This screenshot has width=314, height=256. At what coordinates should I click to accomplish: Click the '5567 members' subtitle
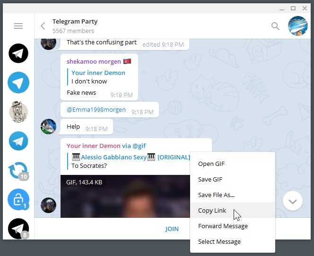click(73, 31)
